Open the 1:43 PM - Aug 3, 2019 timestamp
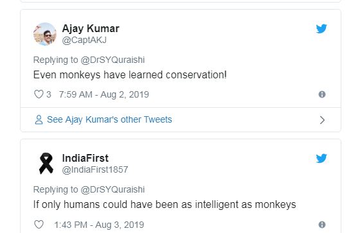 click(x=99, y=225)
